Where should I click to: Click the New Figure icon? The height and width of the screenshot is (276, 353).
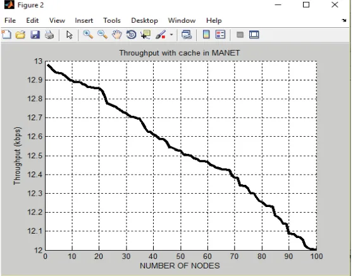point(6,35)
